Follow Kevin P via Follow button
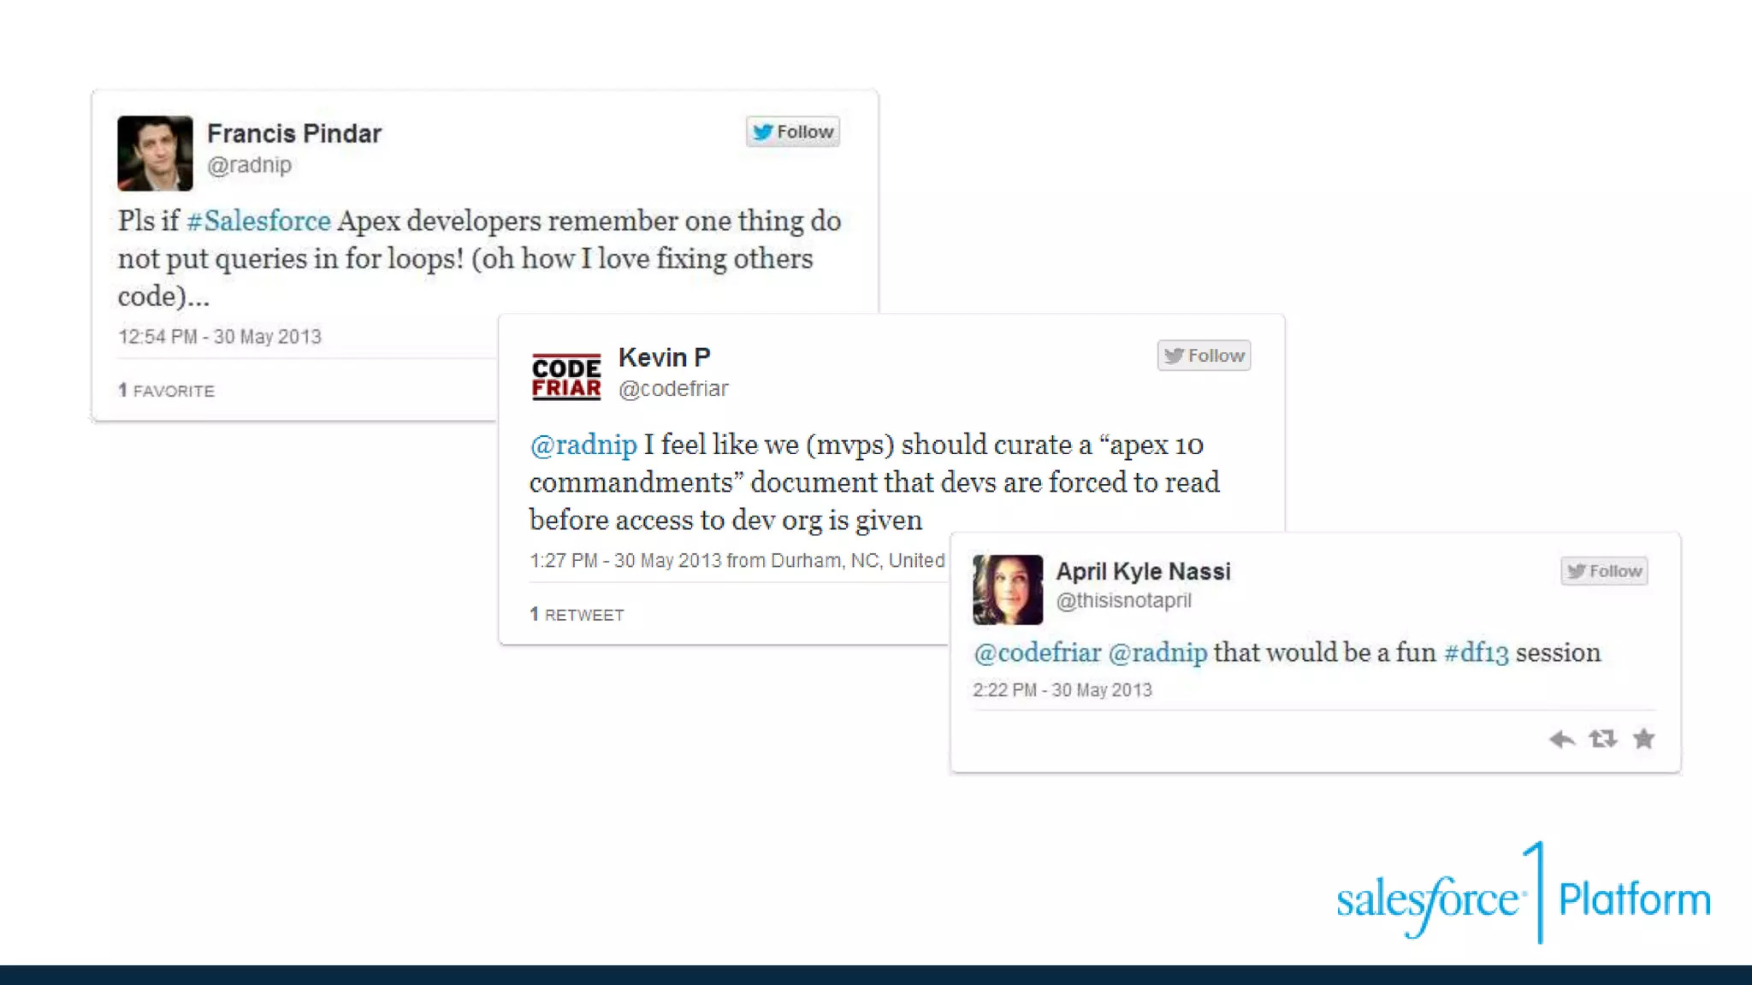 (x=1203, y=356)
